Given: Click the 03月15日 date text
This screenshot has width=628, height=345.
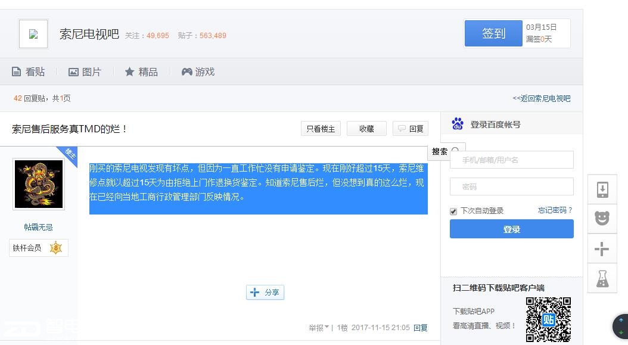Looking at the screenshot, I should tap(542, 27).
